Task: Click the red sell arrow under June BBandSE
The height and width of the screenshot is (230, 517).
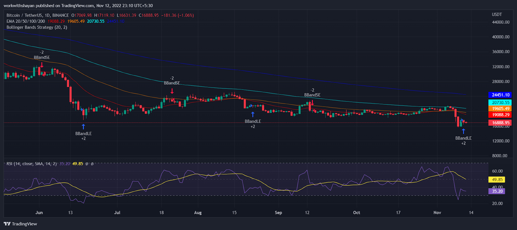Action: (x=42, y=64)
